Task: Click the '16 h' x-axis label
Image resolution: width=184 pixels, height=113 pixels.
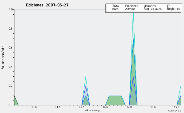Action: point(105,107)
